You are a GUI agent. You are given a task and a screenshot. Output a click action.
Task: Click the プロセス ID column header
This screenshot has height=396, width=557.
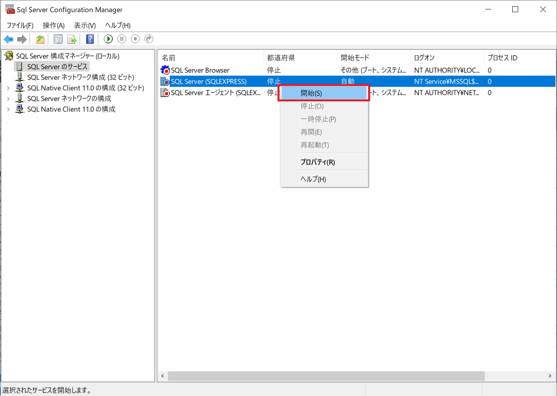[x=520, y=58]
